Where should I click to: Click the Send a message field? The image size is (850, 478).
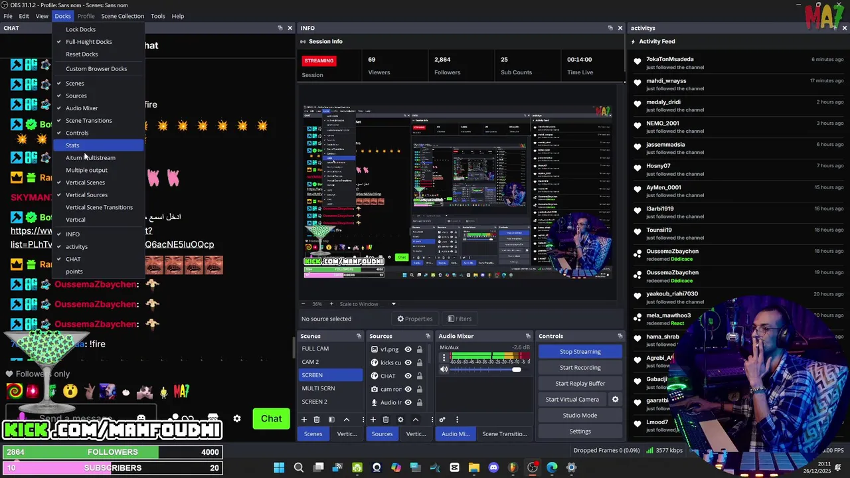tap(80, 418)
